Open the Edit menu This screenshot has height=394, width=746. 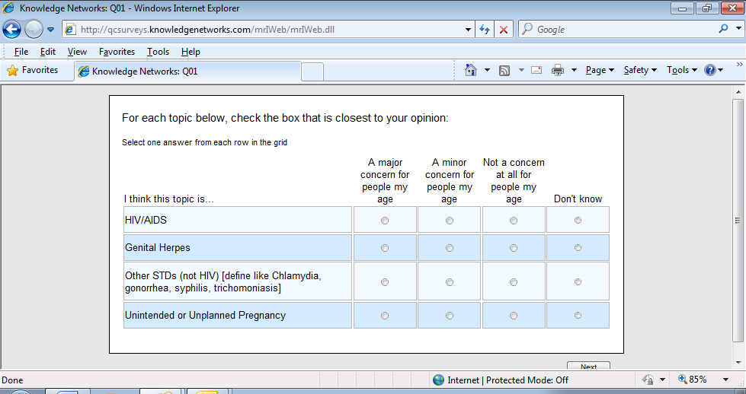[47, 52]
